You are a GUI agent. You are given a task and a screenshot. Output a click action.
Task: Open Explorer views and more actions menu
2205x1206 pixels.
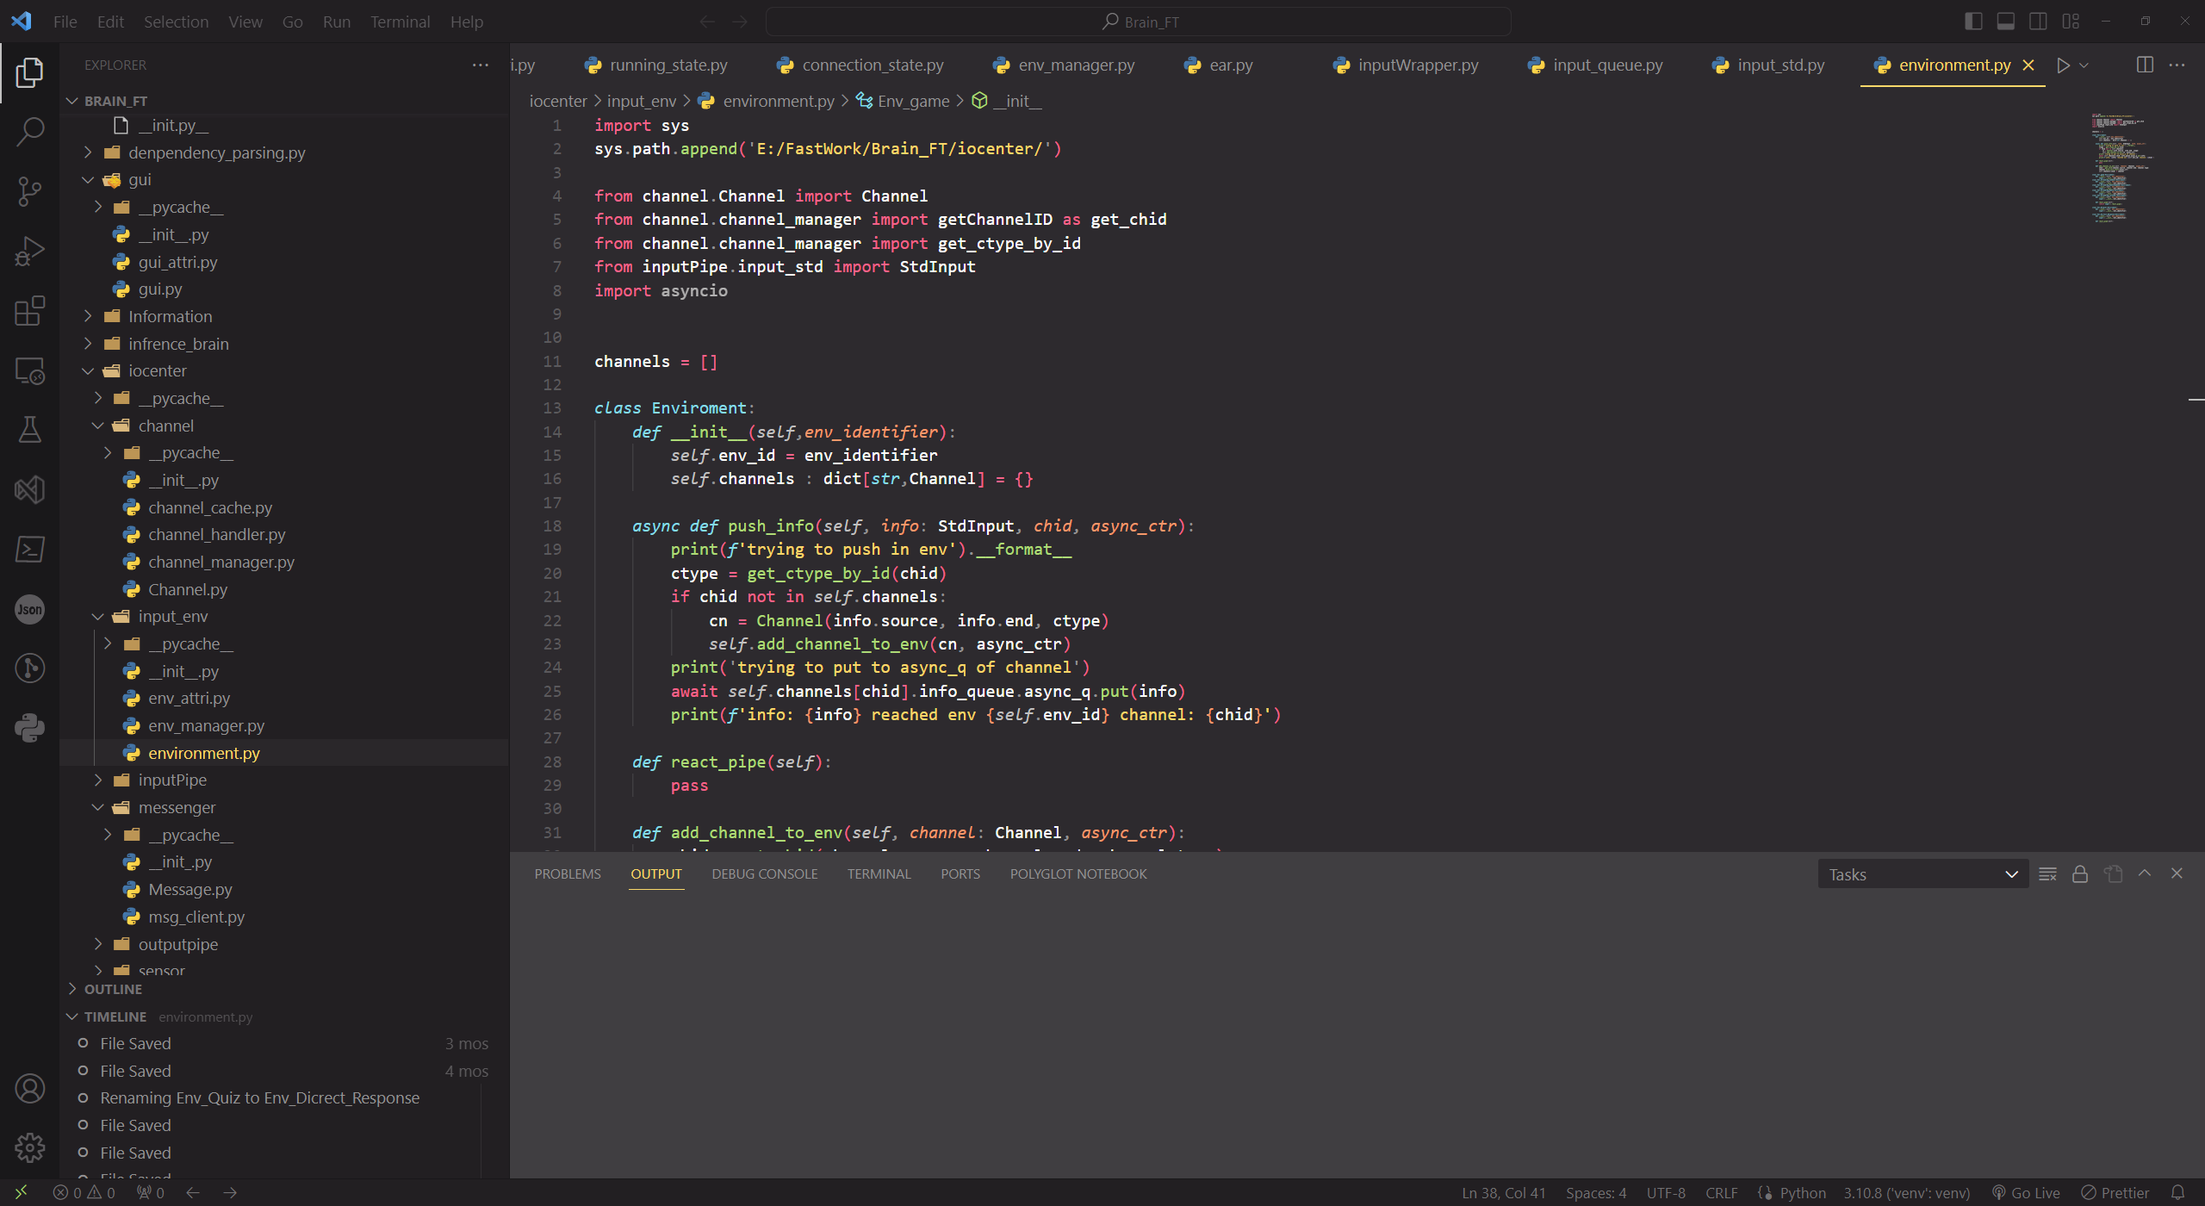coord(481,65)
